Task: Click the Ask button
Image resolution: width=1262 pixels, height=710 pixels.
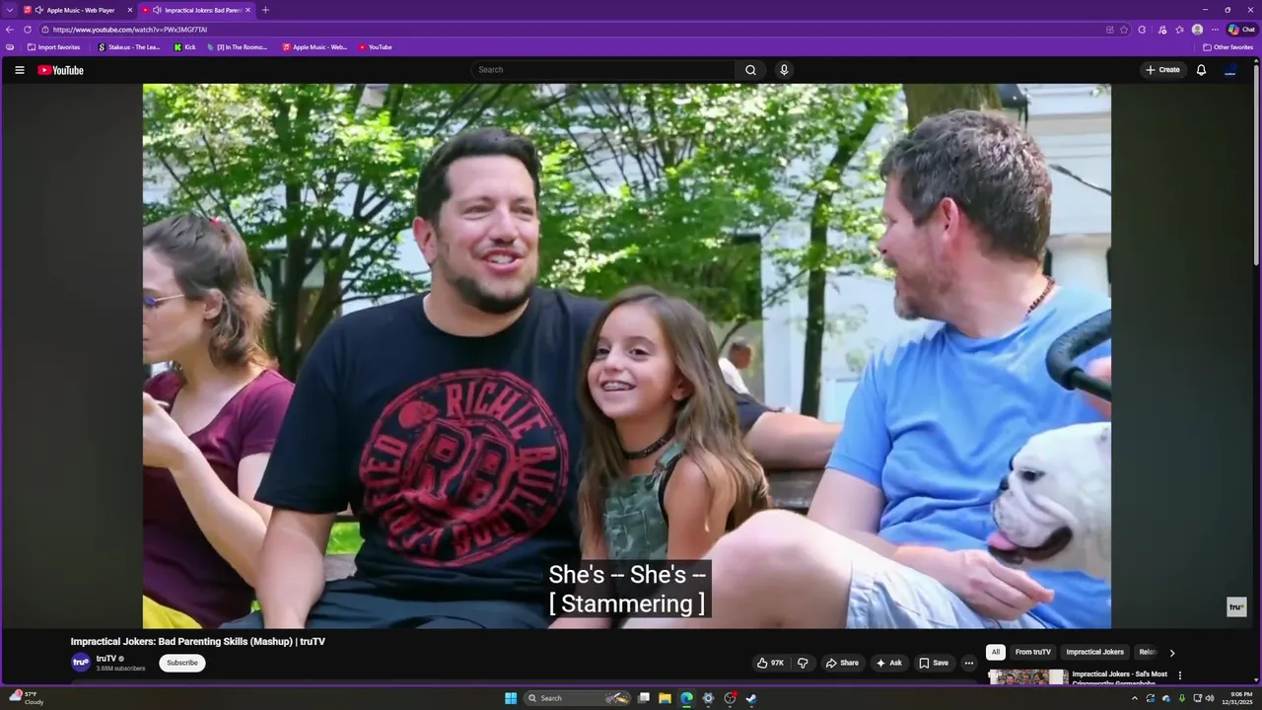Action: (888, 663)
